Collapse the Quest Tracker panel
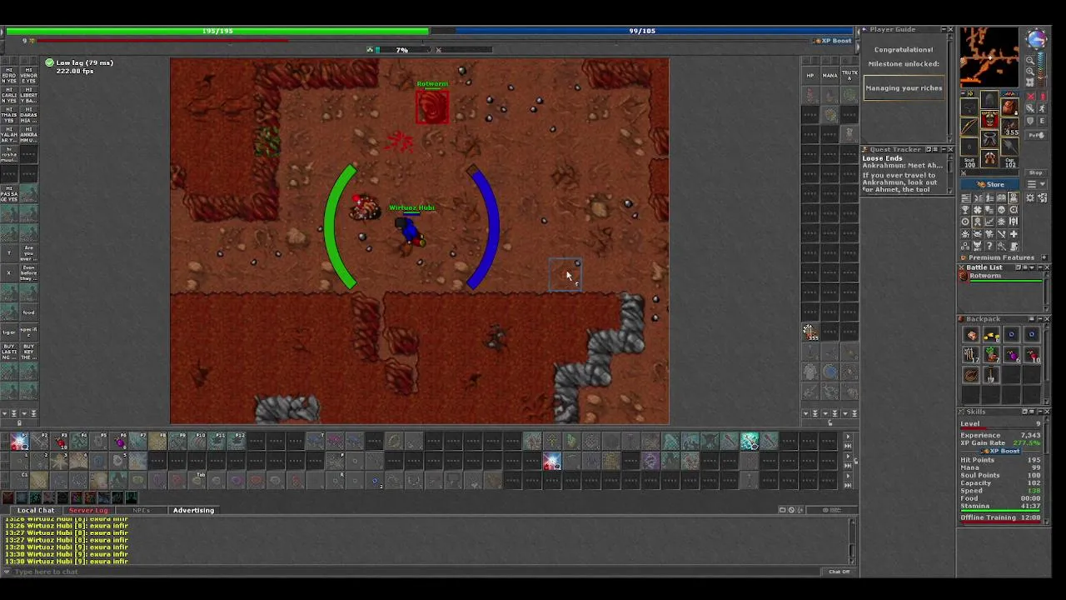The width and height of the screenshot is (1066, 600). click(x=944, y=150)
